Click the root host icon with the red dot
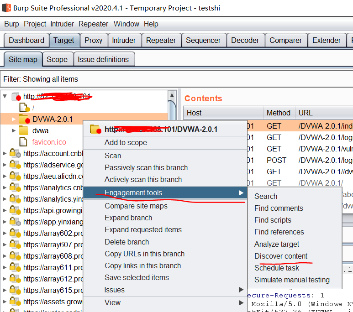 pyautogui.click(x=16, y=97)
